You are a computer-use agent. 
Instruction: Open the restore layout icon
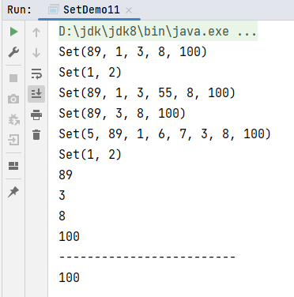[13, 166]
